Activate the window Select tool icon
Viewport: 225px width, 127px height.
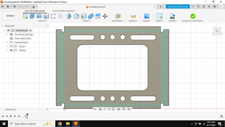pyautogui.click(x=160, y=16)
